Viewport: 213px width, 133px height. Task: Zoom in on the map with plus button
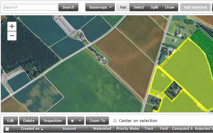point(12,27)
